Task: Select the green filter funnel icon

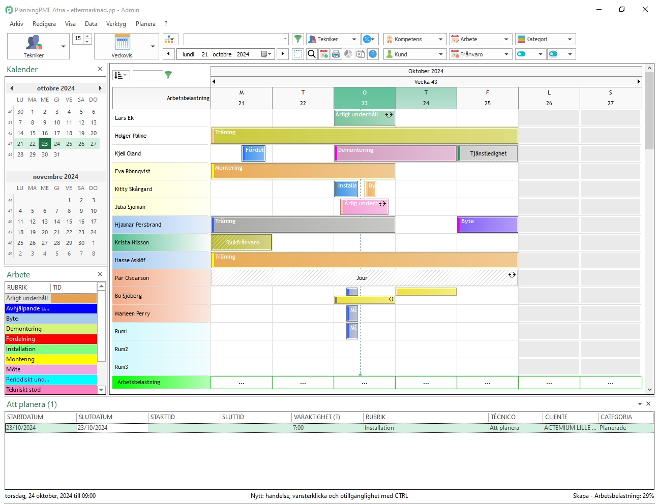Action: click(298, 39)
